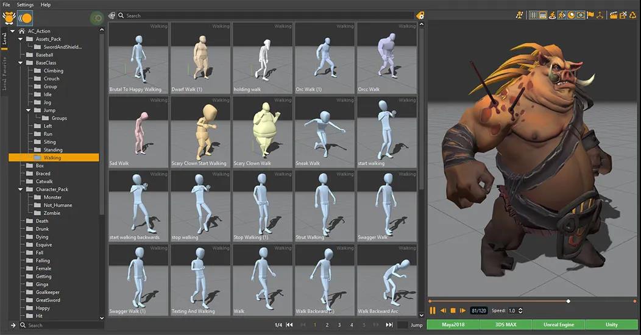The height and width of the screenshot is (335, 641).
Task: Click the axis gizmo icon
Action: coord(600,15)
